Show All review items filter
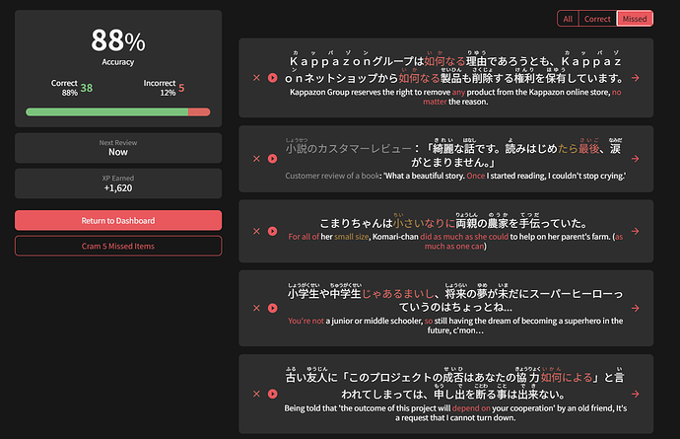 pos(568,19)
